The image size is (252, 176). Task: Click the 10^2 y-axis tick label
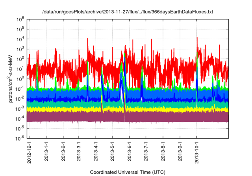pos(20,59)
